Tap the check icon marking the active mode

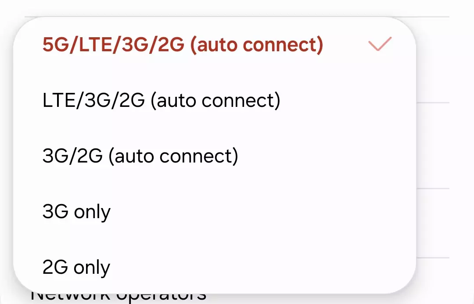[379, 44]
